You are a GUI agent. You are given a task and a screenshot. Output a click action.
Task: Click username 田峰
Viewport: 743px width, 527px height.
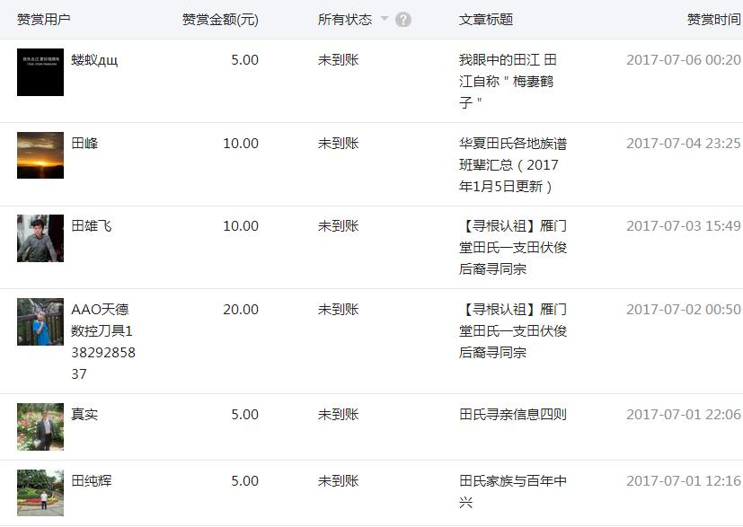pyautogui.click(x=84, y=143)
